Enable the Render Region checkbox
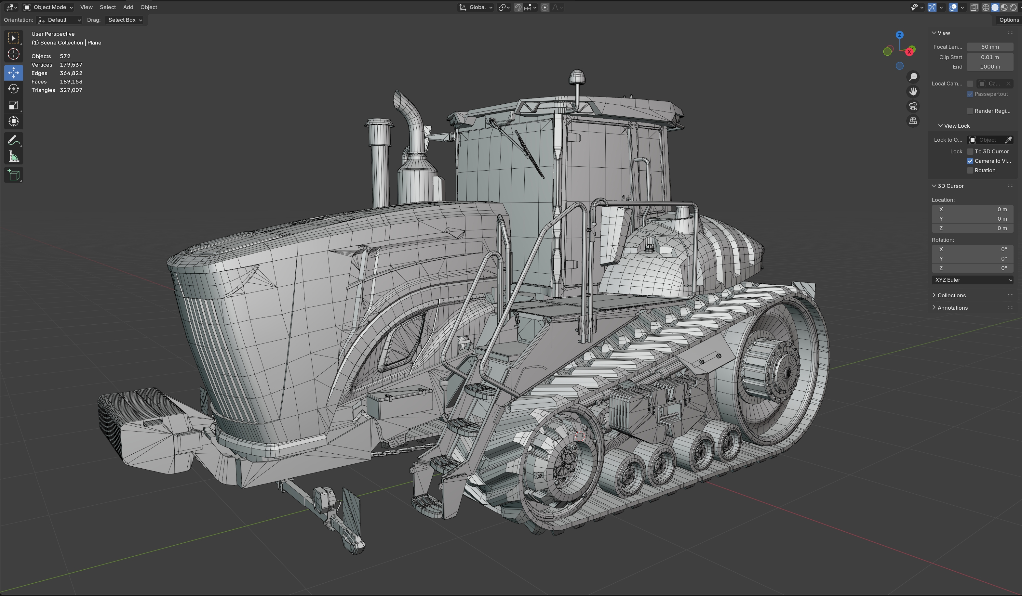Screen dimensions: 1022x596 (970, 111)
